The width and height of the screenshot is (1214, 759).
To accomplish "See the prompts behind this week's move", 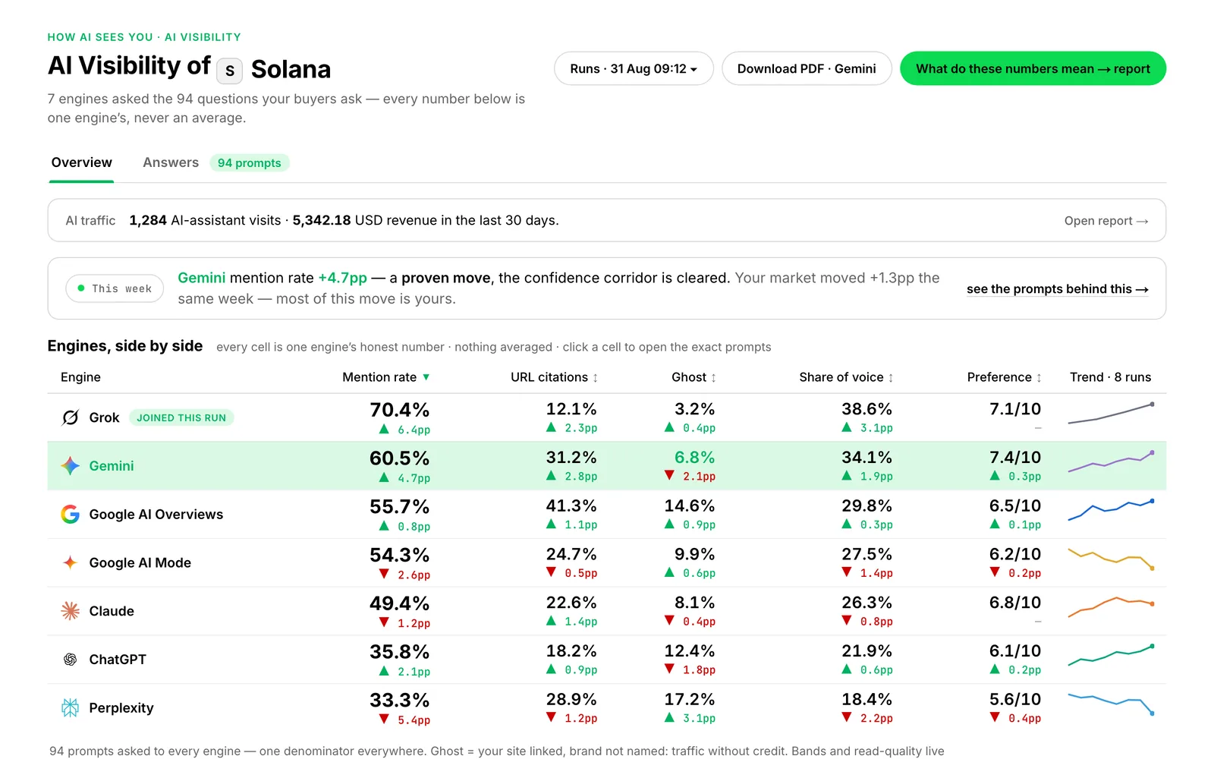I will 1058,289.
